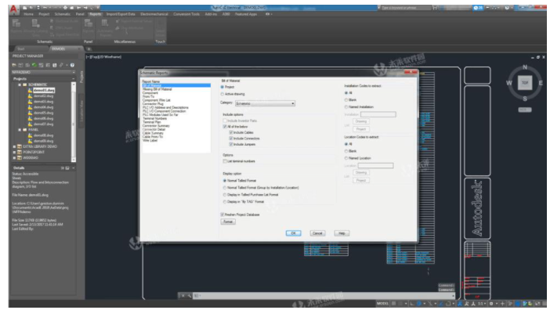
Task: Click the S compass direction on ViewCube
Action: 525,99
